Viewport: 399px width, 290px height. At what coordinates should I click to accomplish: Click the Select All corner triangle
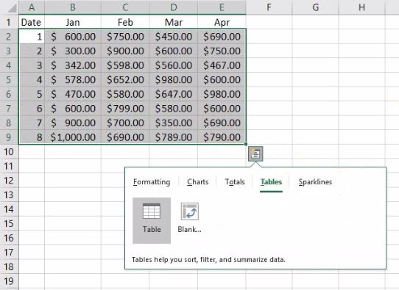(x=12, y=8)
